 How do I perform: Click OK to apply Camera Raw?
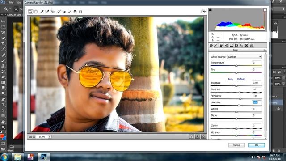[257, 145]
